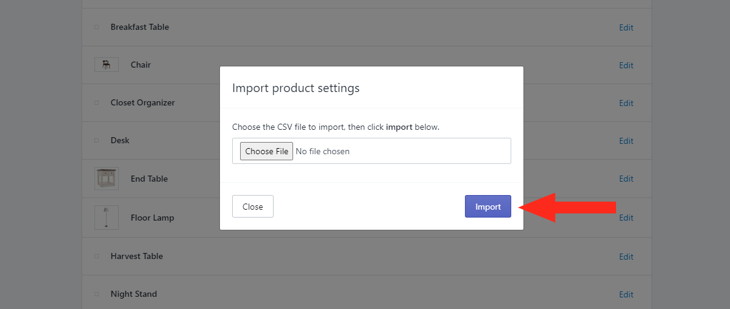730x309 pixels.
Task: Close the Import product settings dialog
Action: point(253,206)
